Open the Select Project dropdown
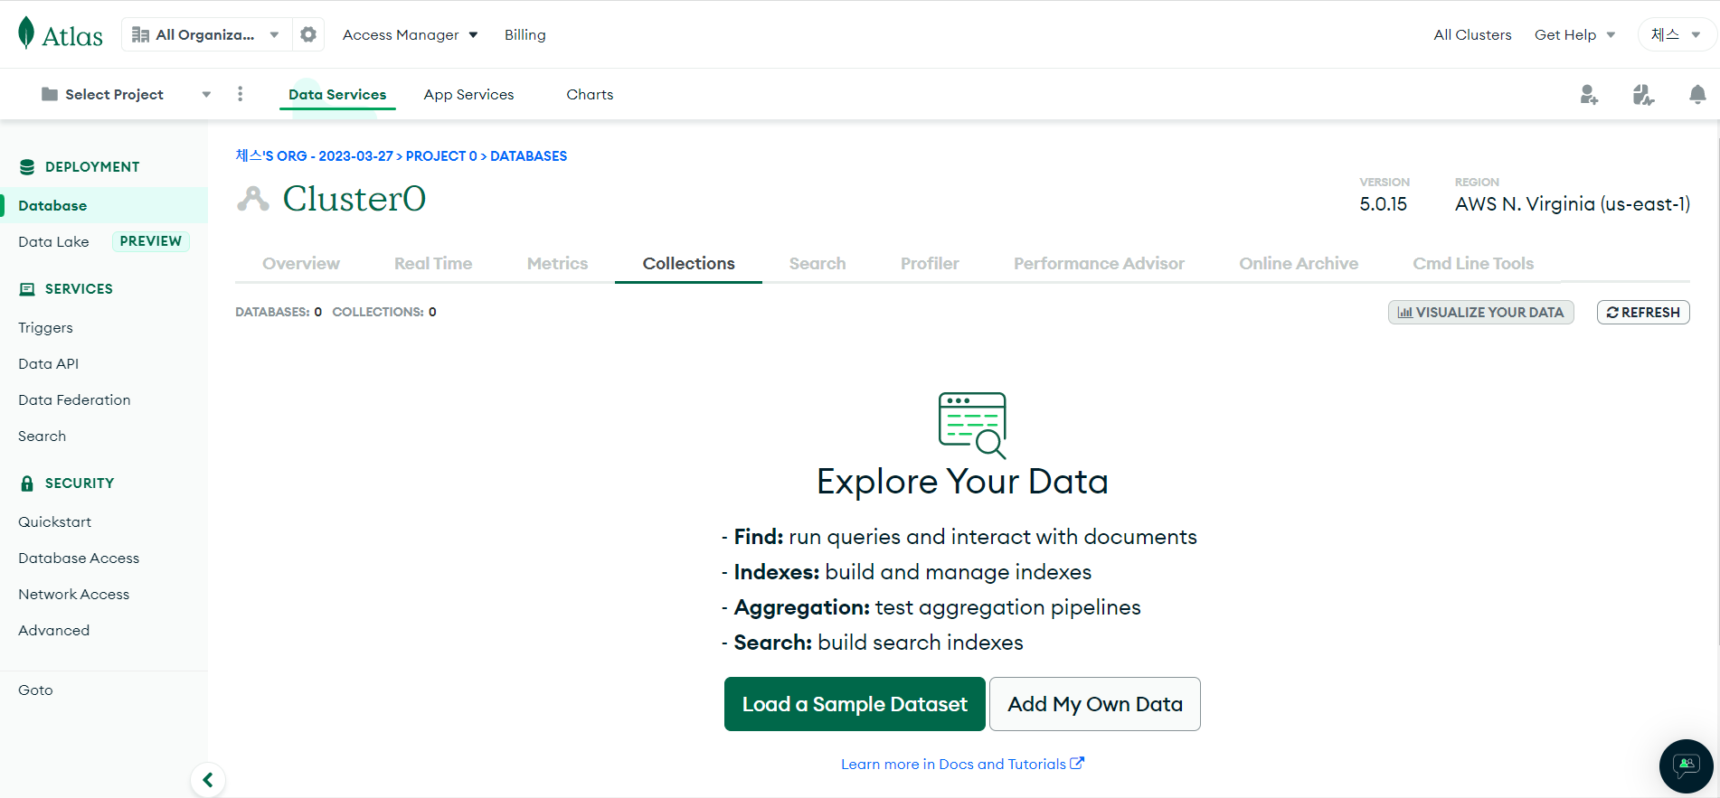This screenshot has height=798, width=1720. [x=126, y=94]
